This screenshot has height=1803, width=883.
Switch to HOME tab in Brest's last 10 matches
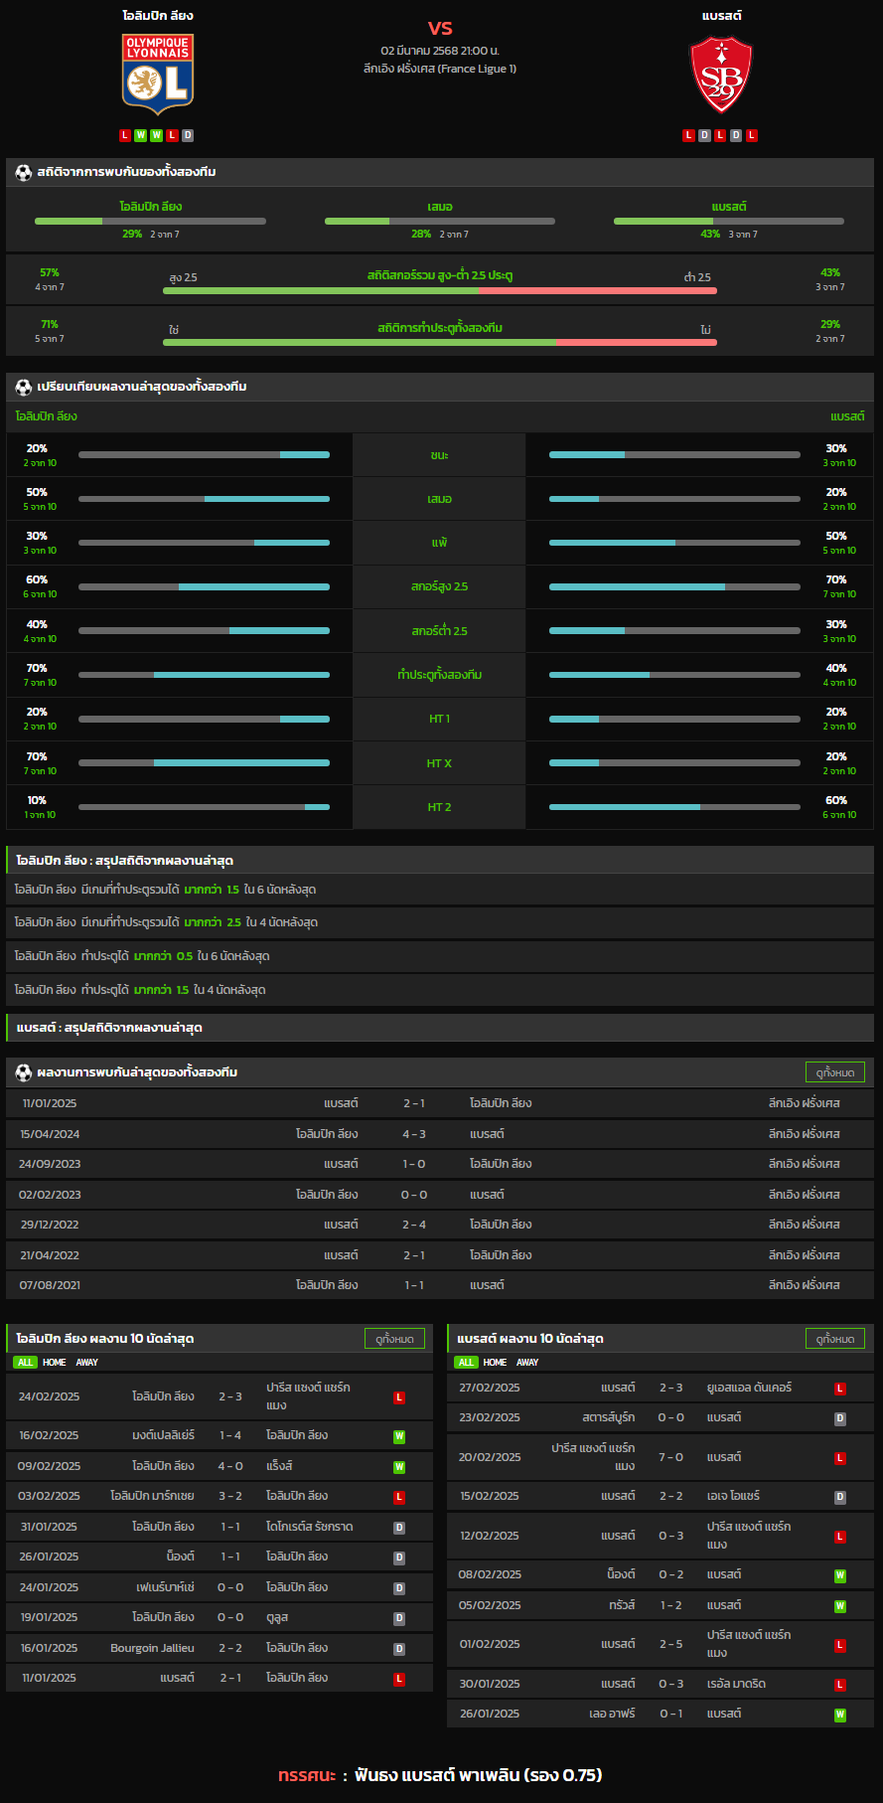click(496, 1363)
